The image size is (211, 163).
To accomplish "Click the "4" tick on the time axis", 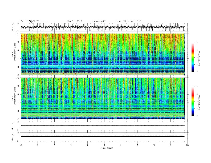I will click(87, 145).
